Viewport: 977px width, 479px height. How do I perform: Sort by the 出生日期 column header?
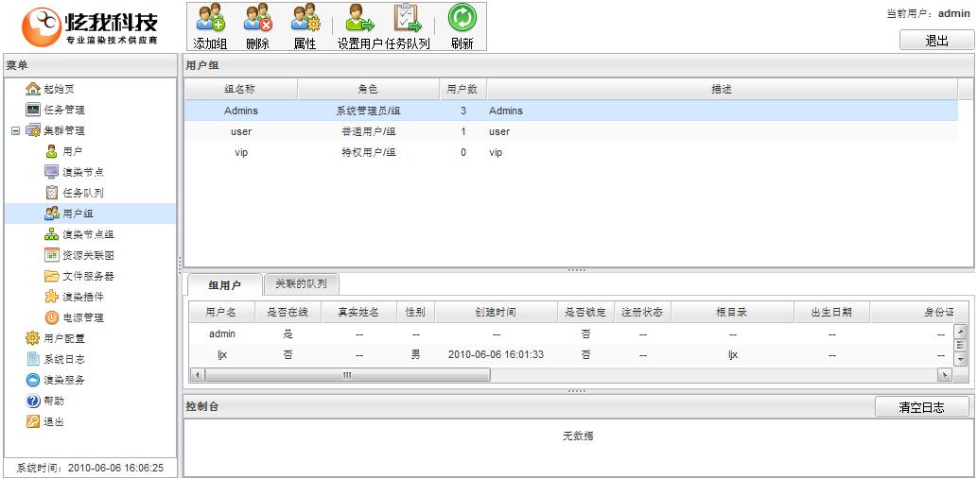(x=831, y=312)
